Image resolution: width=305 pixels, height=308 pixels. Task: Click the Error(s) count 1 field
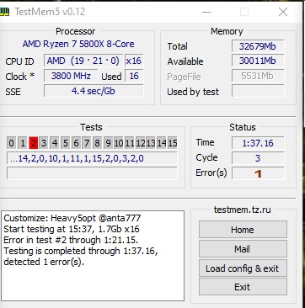pyautogui.click(x=258, y=173)
